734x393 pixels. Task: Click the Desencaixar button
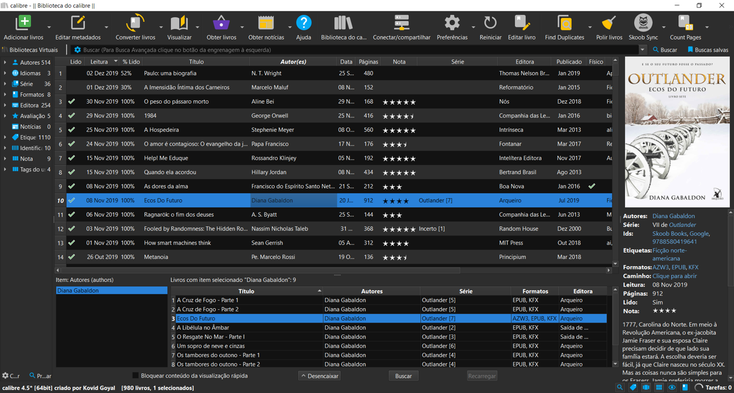(319, 376)
